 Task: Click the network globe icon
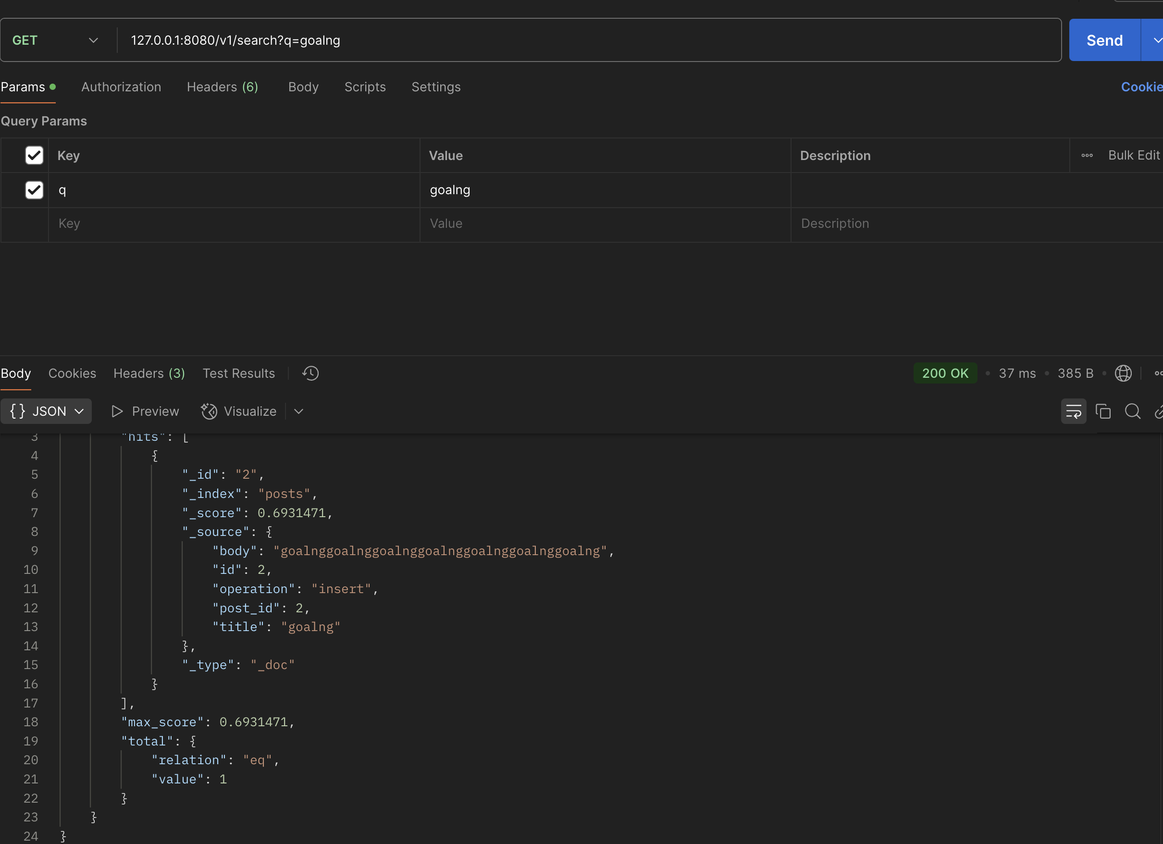[1123, 373]
